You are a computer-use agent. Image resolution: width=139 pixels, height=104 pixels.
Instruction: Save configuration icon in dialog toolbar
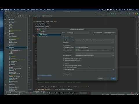44,31
